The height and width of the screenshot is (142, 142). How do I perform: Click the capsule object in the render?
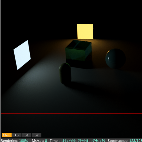tap(65, 73)
